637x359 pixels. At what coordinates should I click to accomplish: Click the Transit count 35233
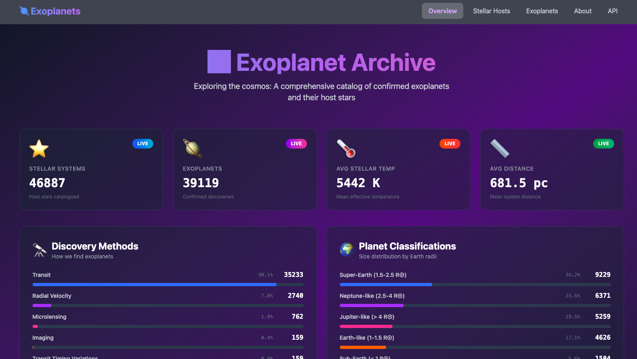pyautogui.click(x=294, y=274)
